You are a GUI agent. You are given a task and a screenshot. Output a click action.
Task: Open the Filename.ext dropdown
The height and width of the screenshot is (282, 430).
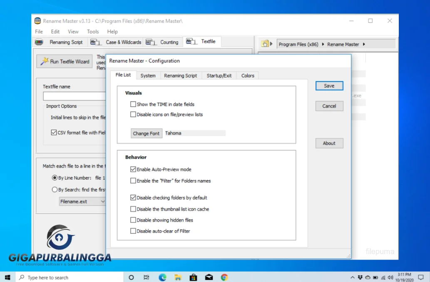point(82,201)
